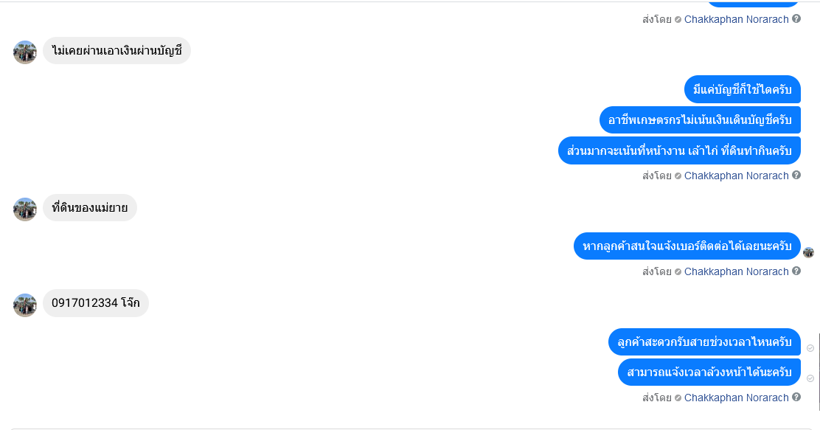The width and height of the screenshot is (820, 430).
Task: Click delivered checkmark beside ลูกค้าสะดวกรับสาย message
Action: (x=810, y=348)
